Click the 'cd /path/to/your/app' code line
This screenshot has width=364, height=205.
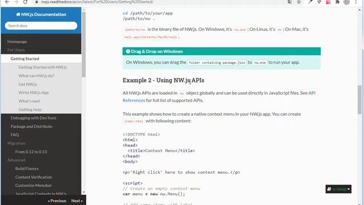click(x=148, y=13)
